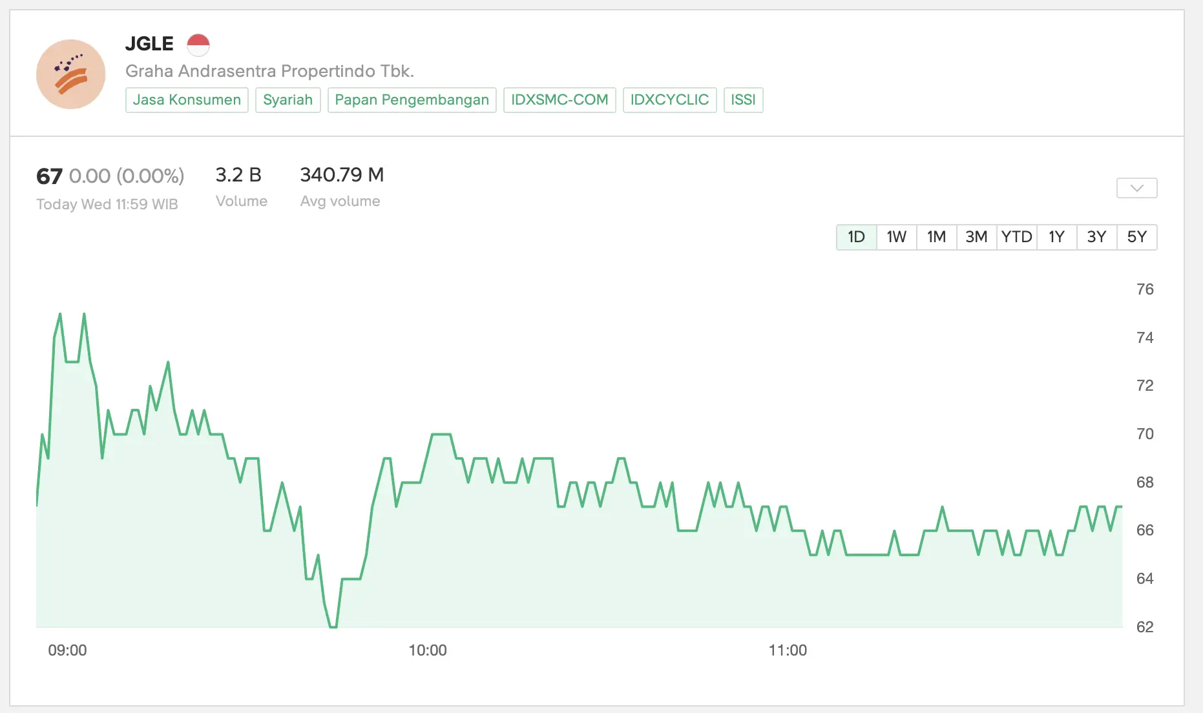Click the JGLE company logo
Screen dimensions: 1203x713
(71, 74)
